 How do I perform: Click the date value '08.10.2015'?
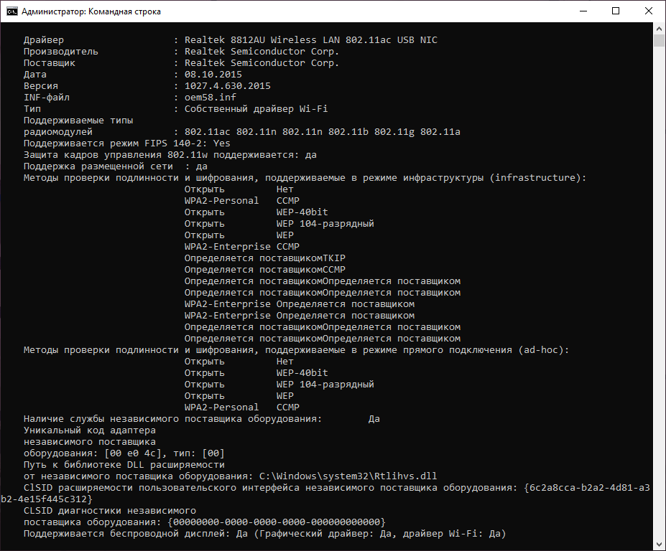[x=213, y=74]
